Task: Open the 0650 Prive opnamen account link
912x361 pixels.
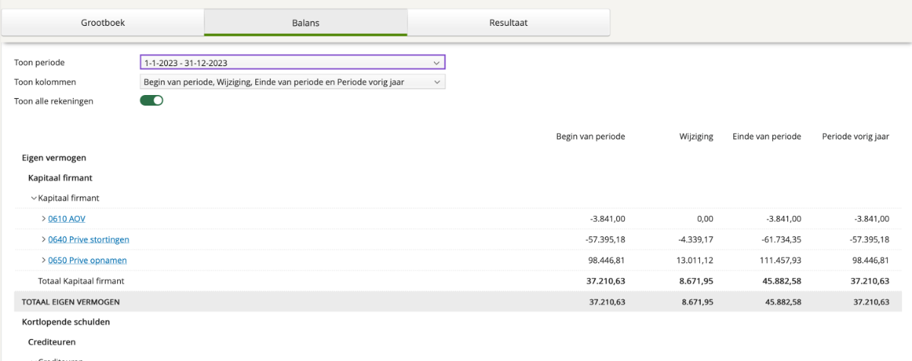Action: point(87,261)
